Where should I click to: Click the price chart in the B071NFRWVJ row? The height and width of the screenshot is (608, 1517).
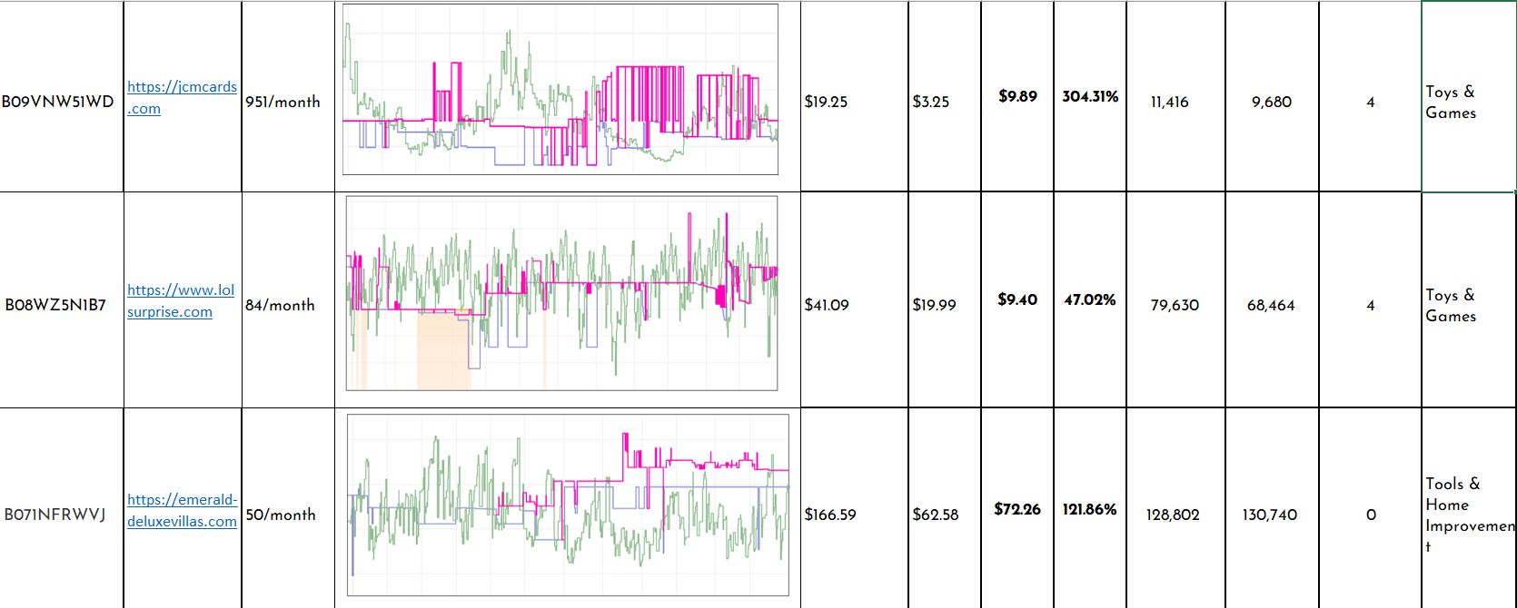568,505
